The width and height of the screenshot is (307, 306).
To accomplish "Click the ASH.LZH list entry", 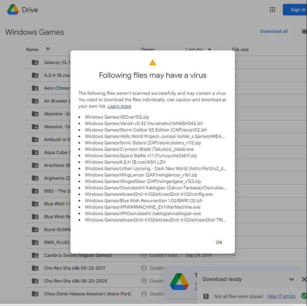I will point(125,162).
